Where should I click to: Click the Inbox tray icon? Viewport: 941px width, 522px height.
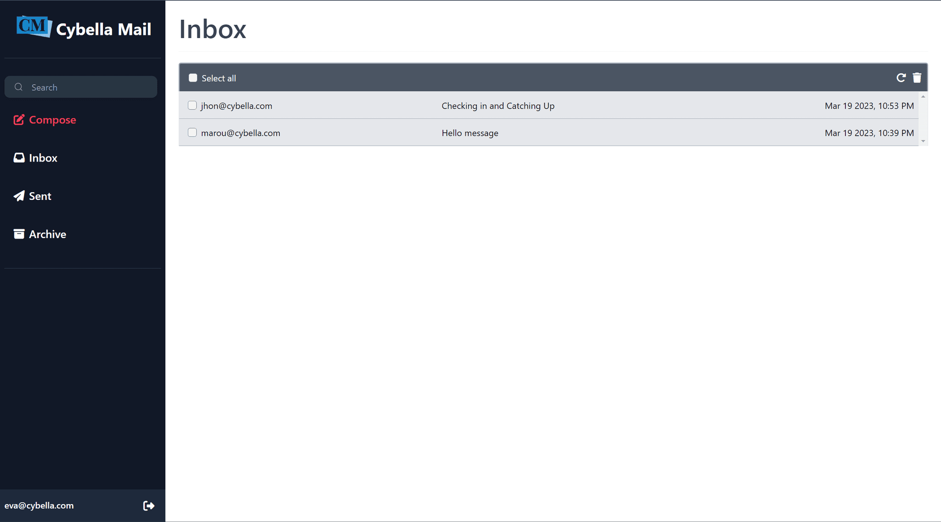[x=19, y=158]
